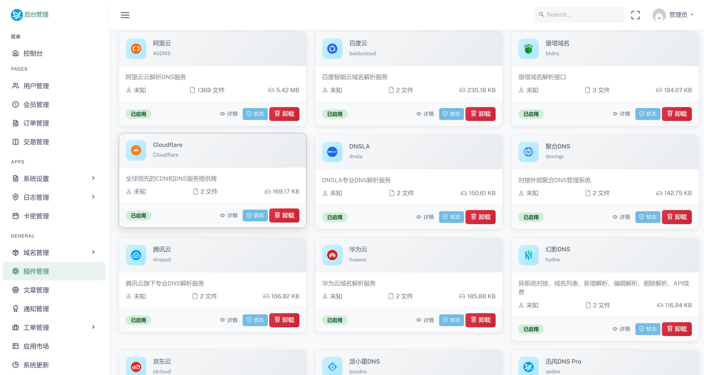704x375 pixels.
Task: Toggle the 状态 button on 阿里云 card
Action: click(x=255, y=114)
